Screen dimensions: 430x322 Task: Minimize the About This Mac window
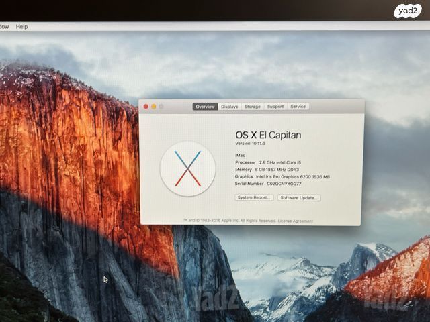coord(154,107)
